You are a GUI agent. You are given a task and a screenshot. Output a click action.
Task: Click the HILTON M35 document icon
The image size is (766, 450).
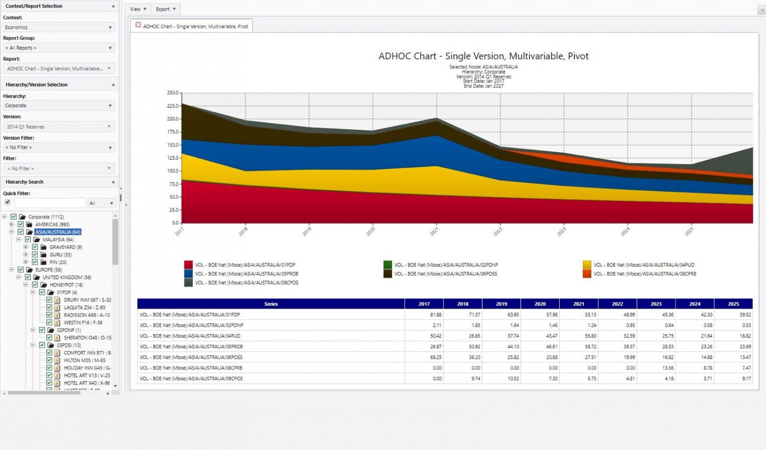[57, 360]
